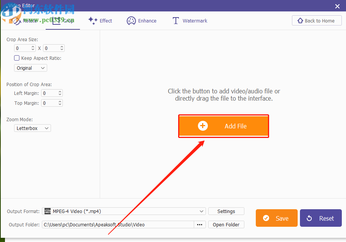The width and height of the screenshot is (346, 242).
Task: Open output format Settings
Action: (226, 211)
